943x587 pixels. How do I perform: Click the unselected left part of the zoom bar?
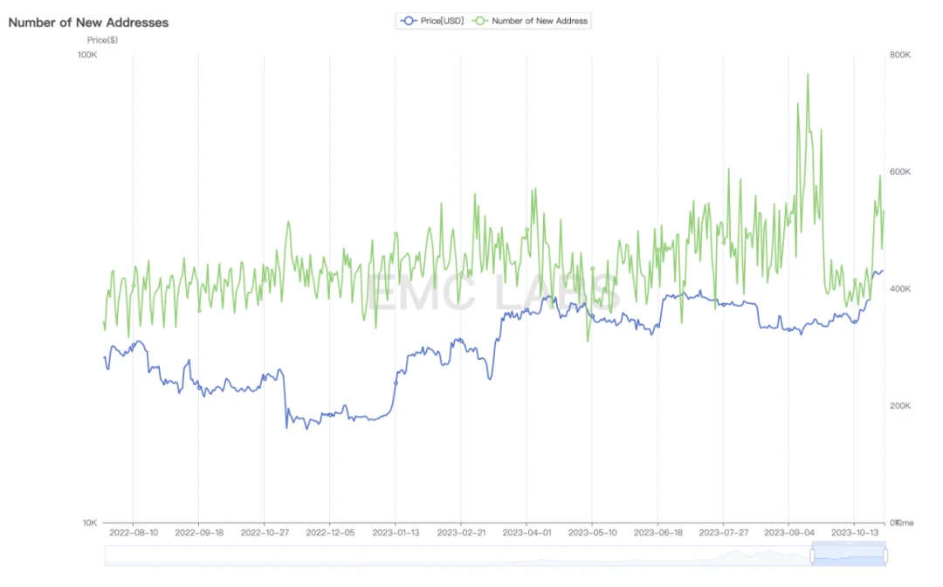(454, 556)
